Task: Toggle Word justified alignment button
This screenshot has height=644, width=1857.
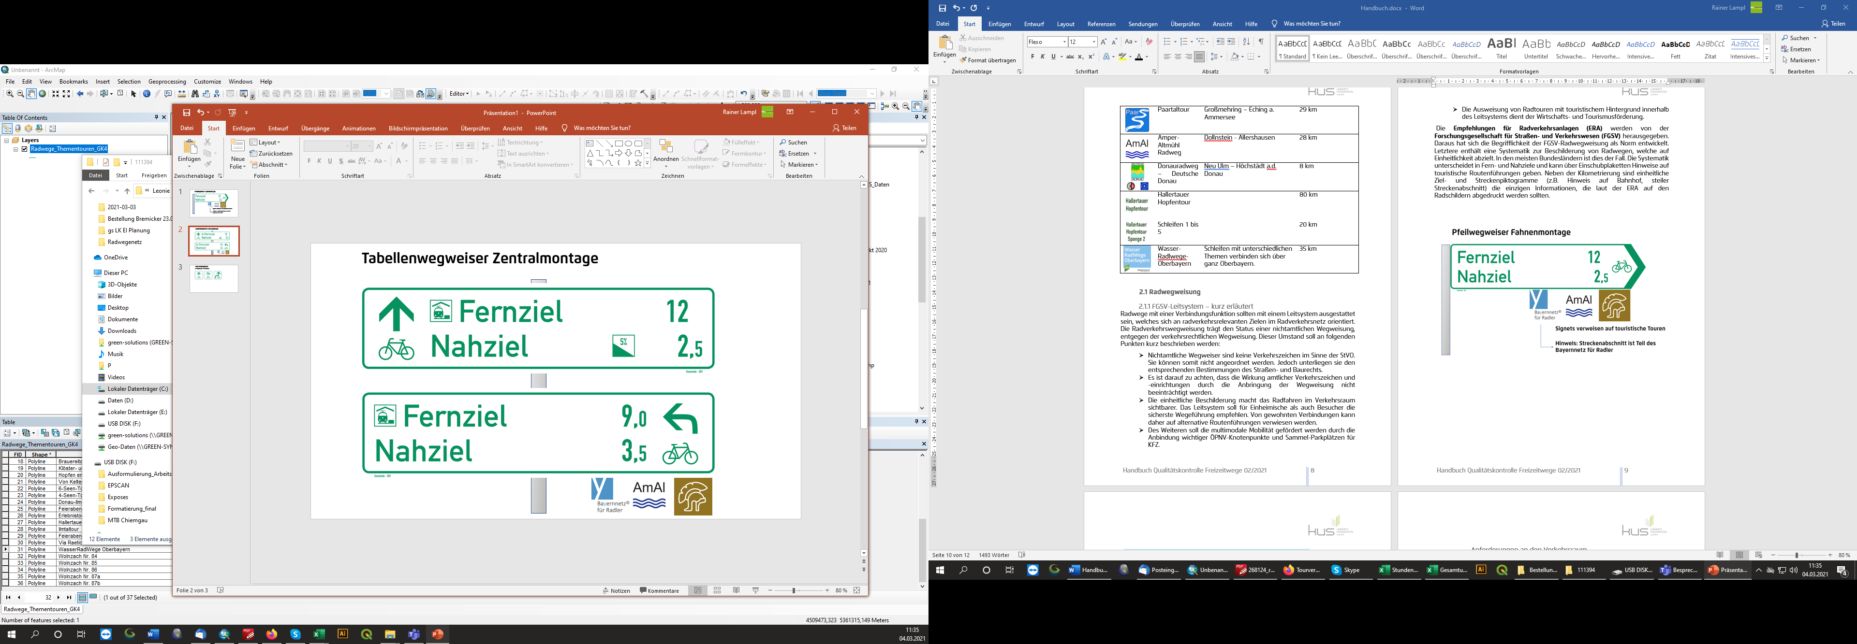Action: click(x=1199, y=57)
